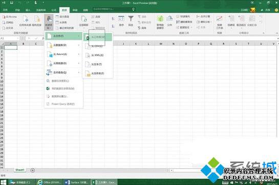Switch to the Review (审阅) tab

click(x=75, y=10)
